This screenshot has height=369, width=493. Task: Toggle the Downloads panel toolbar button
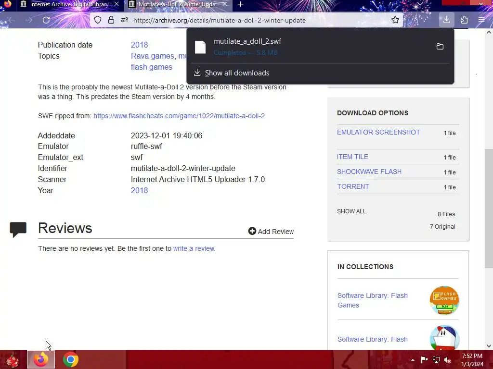pyautogui.click(x=446, y=20)
